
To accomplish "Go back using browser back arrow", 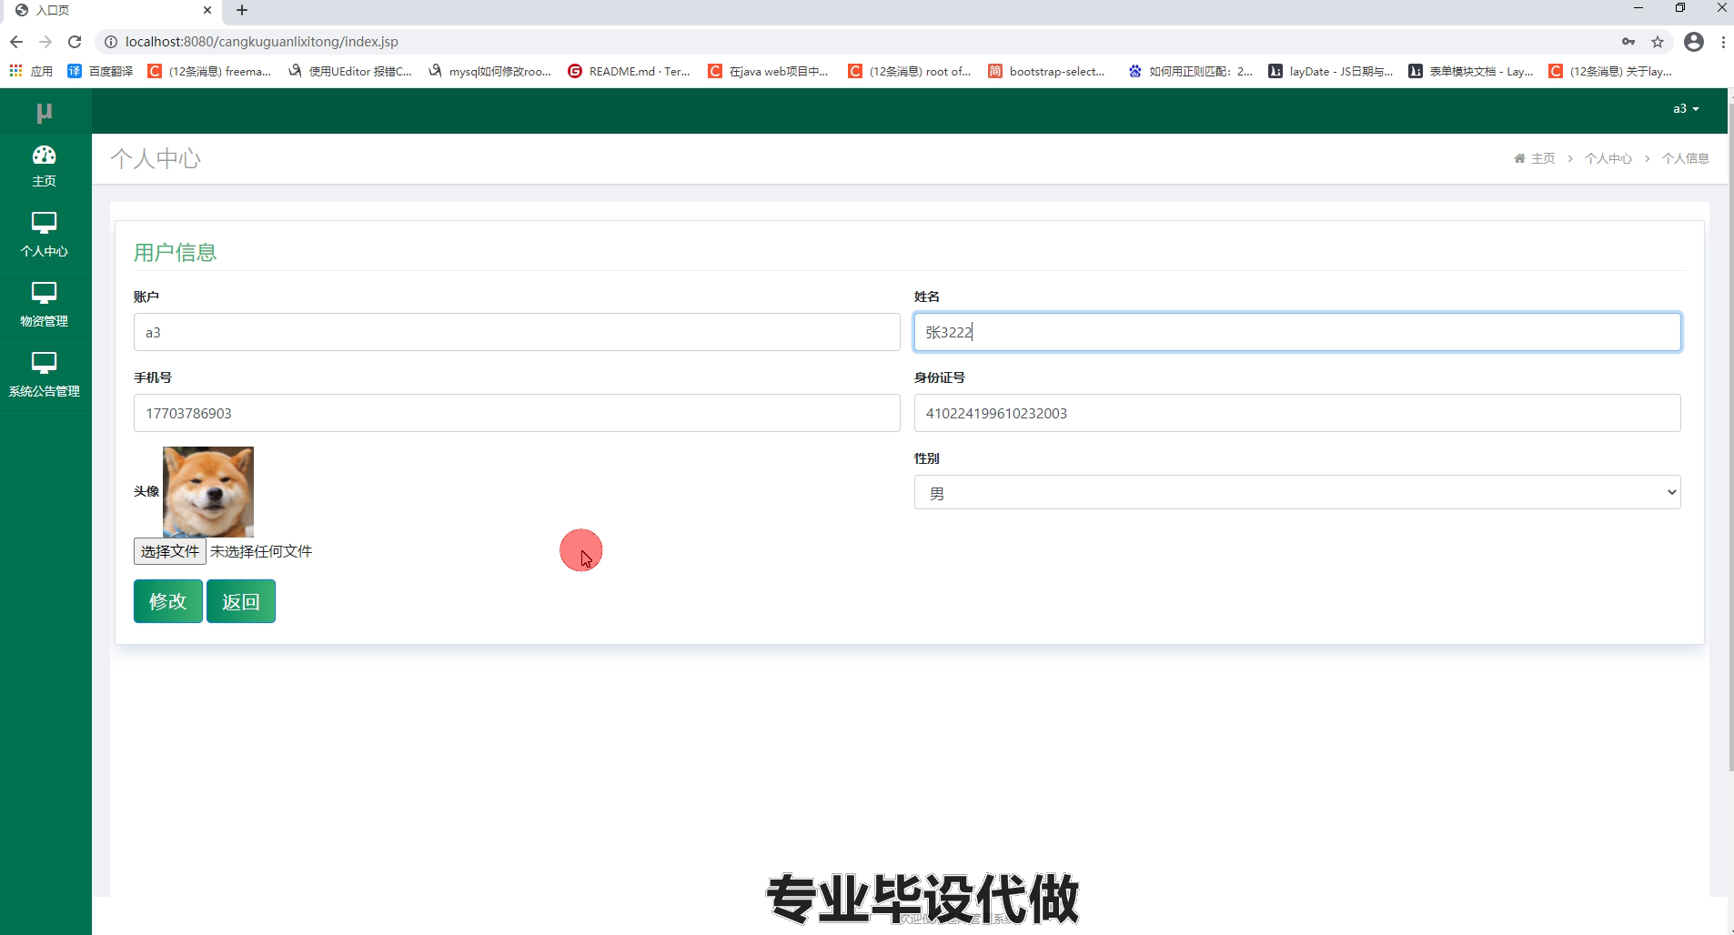I will [15, 42].
